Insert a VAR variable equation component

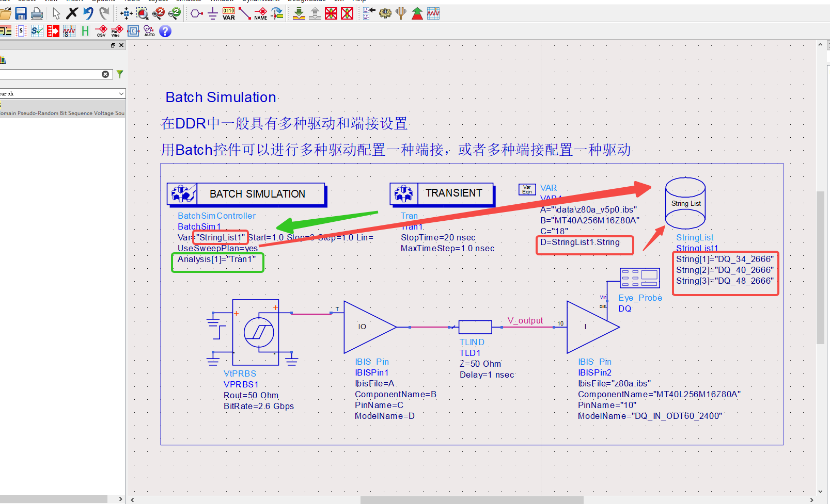click(228, 14)
